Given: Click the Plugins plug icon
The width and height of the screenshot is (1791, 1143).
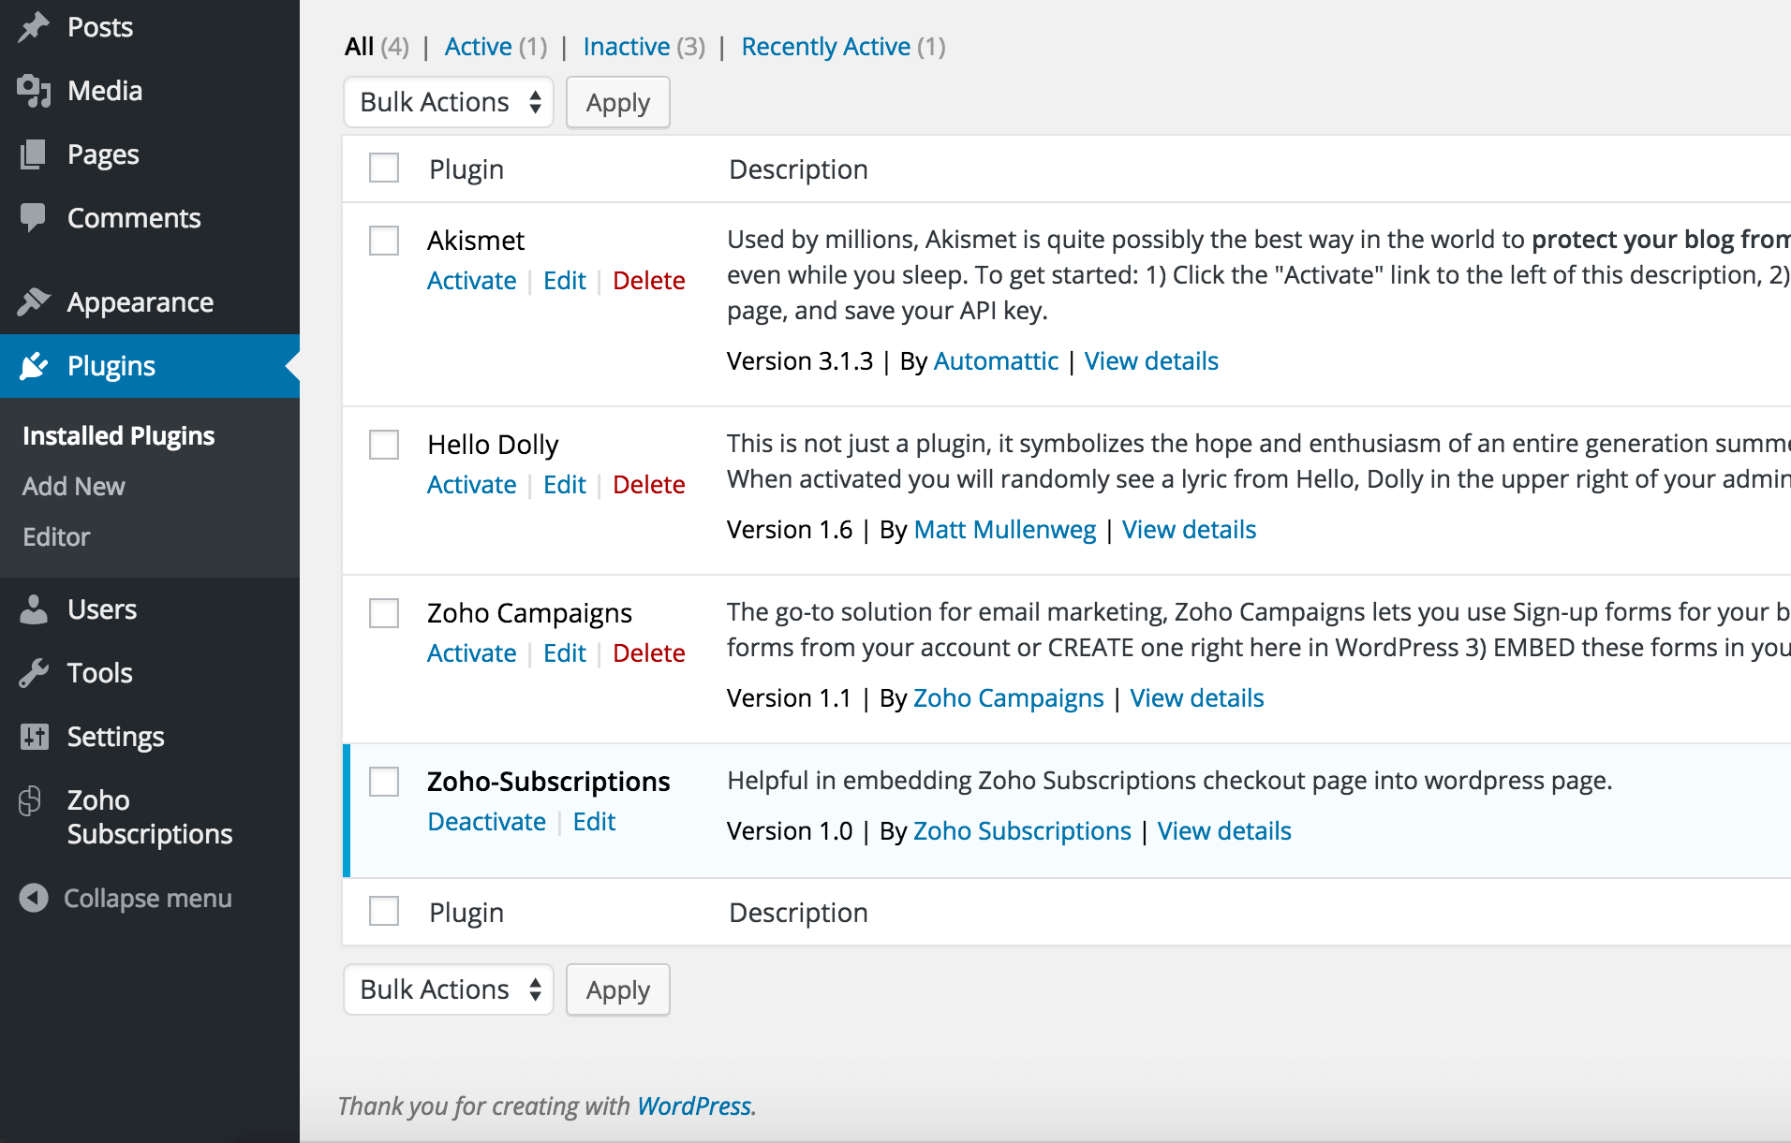Looking at the screenshot, I should tap(34, 366).
